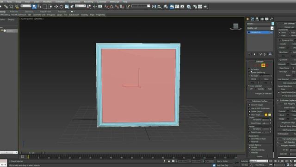
Task: Switch to the Display command panel
Action: click(x=266, y=19)
